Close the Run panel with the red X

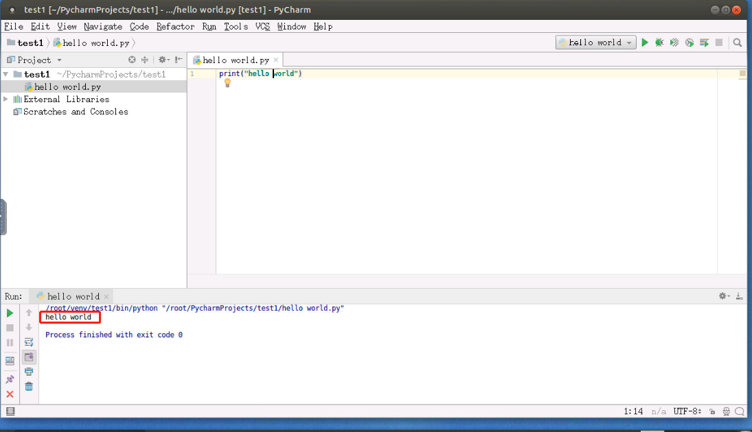point(10,394)
